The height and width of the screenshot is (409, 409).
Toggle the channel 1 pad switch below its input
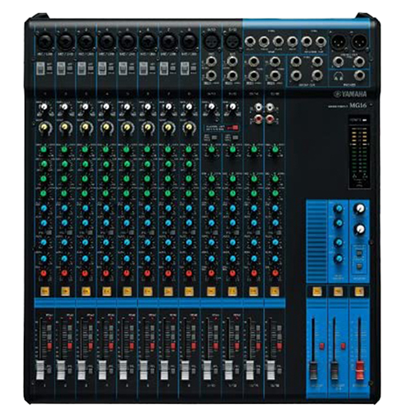pos(40,68)
